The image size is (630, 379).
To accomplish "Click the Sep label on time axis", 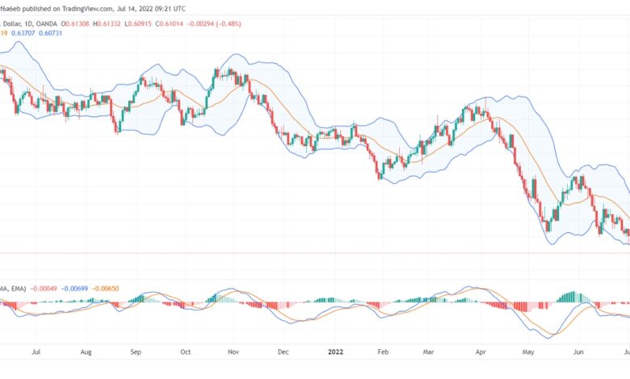I will [136, 352].
